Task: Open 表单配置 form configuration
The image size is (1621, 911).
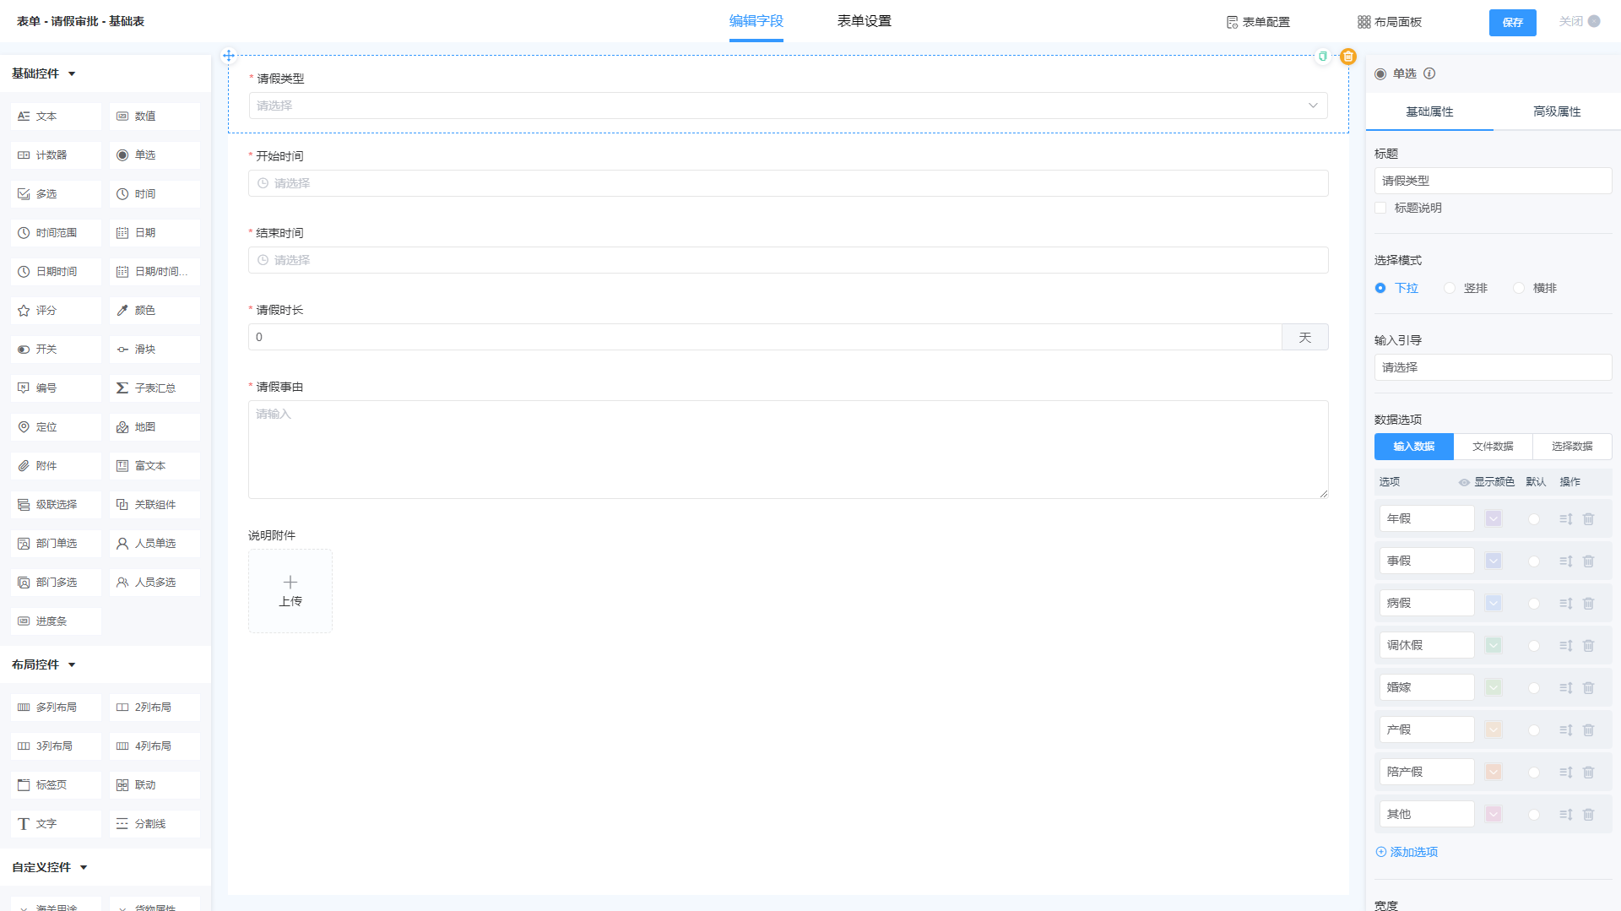Action: (x=1258, y=22)
